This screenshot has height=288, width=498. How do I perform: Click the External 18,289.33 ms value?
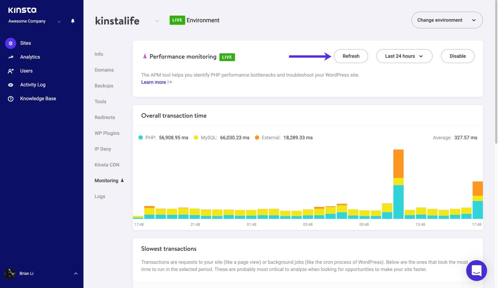pyautogui.click(x=298, y=138)
